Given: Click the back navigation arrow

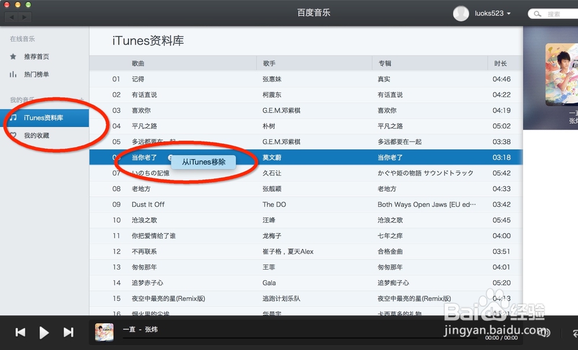Looking at the screenshot, I should pos(12,17).
